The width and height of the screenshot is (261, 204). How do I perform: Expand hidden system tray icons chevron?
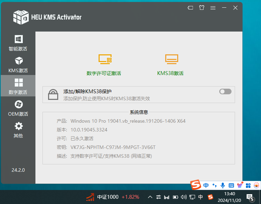tap(150, 197)
